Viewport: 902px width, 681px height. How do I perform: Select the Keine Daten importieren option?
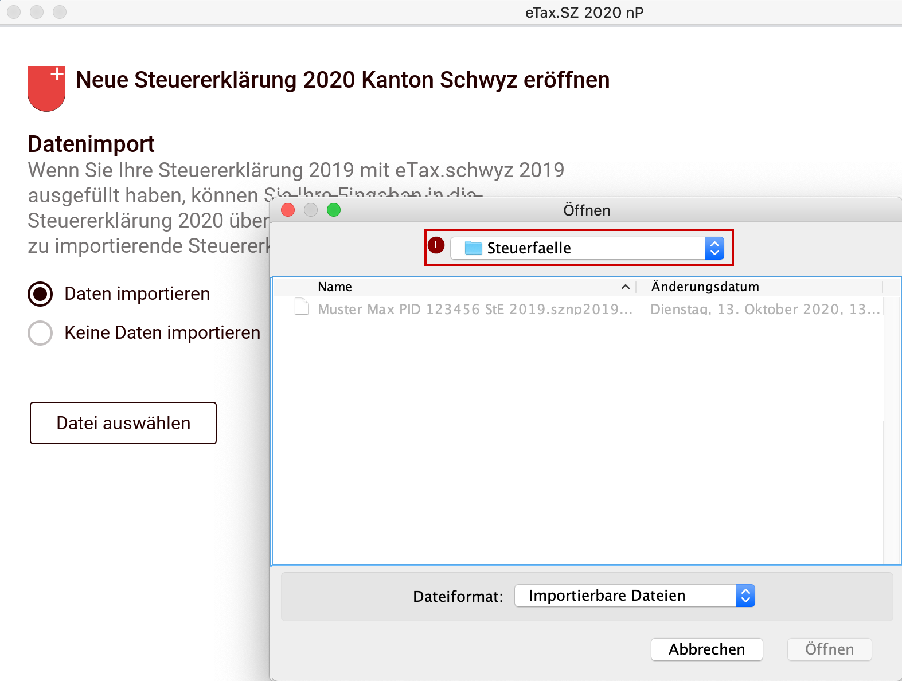[x=40, y=332]
